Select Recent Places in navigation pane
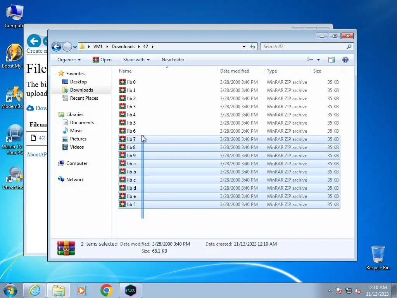 (84, 98)
